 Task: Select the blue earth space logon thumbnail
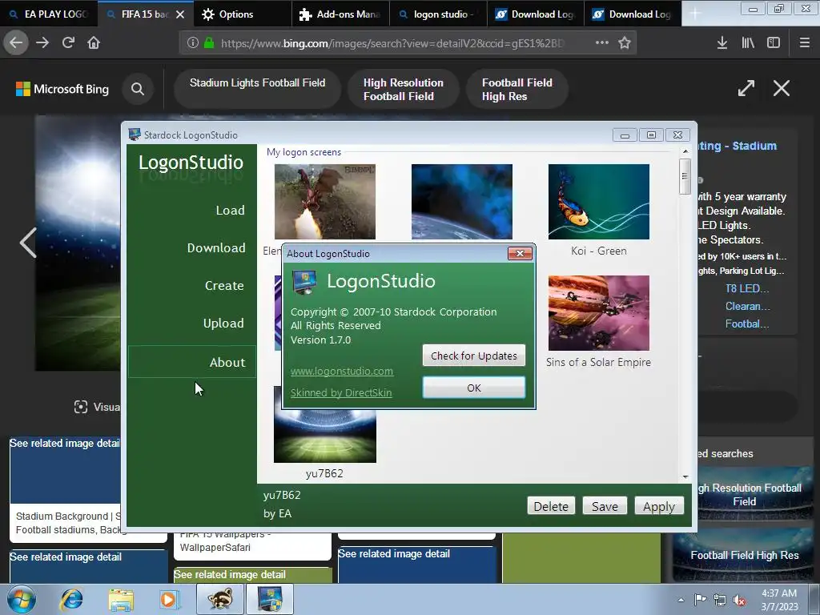[x=462, y=202]
